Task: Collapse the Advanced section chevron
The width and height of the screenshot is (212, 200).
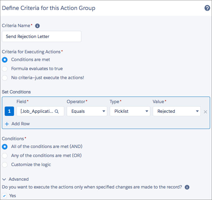Action: point(4,179)
